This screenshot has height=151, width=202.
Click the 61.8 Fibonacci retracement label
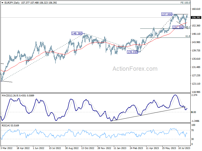[188, 36]
